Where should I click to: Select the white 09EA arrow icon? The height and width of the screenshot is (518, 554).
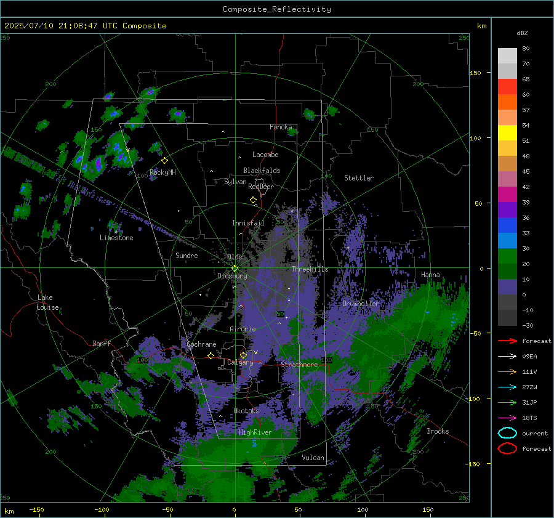(507, 356)
